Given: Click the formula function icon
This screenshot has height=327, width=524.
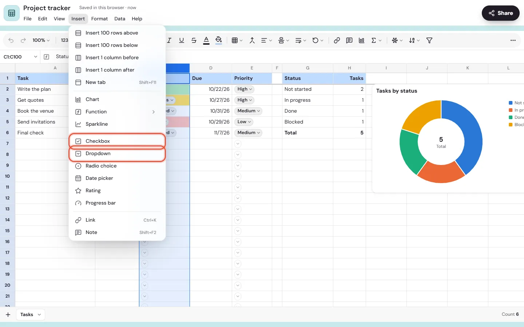Looking at the screenshot, I should (47, 57).
